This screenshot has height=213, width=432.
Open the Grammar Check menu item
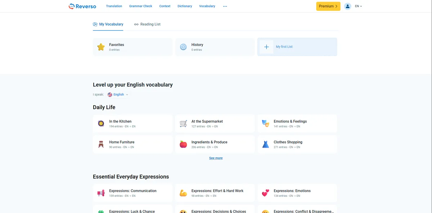click(x=140, y=6)
